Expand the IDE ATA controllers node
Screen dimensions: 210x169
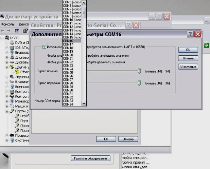coord(7,48)
